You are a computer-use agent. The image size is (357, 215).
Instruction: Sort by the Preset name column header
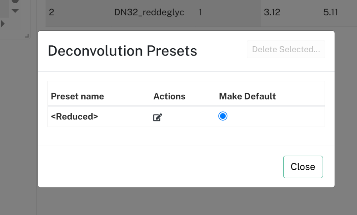pos(77,96)
